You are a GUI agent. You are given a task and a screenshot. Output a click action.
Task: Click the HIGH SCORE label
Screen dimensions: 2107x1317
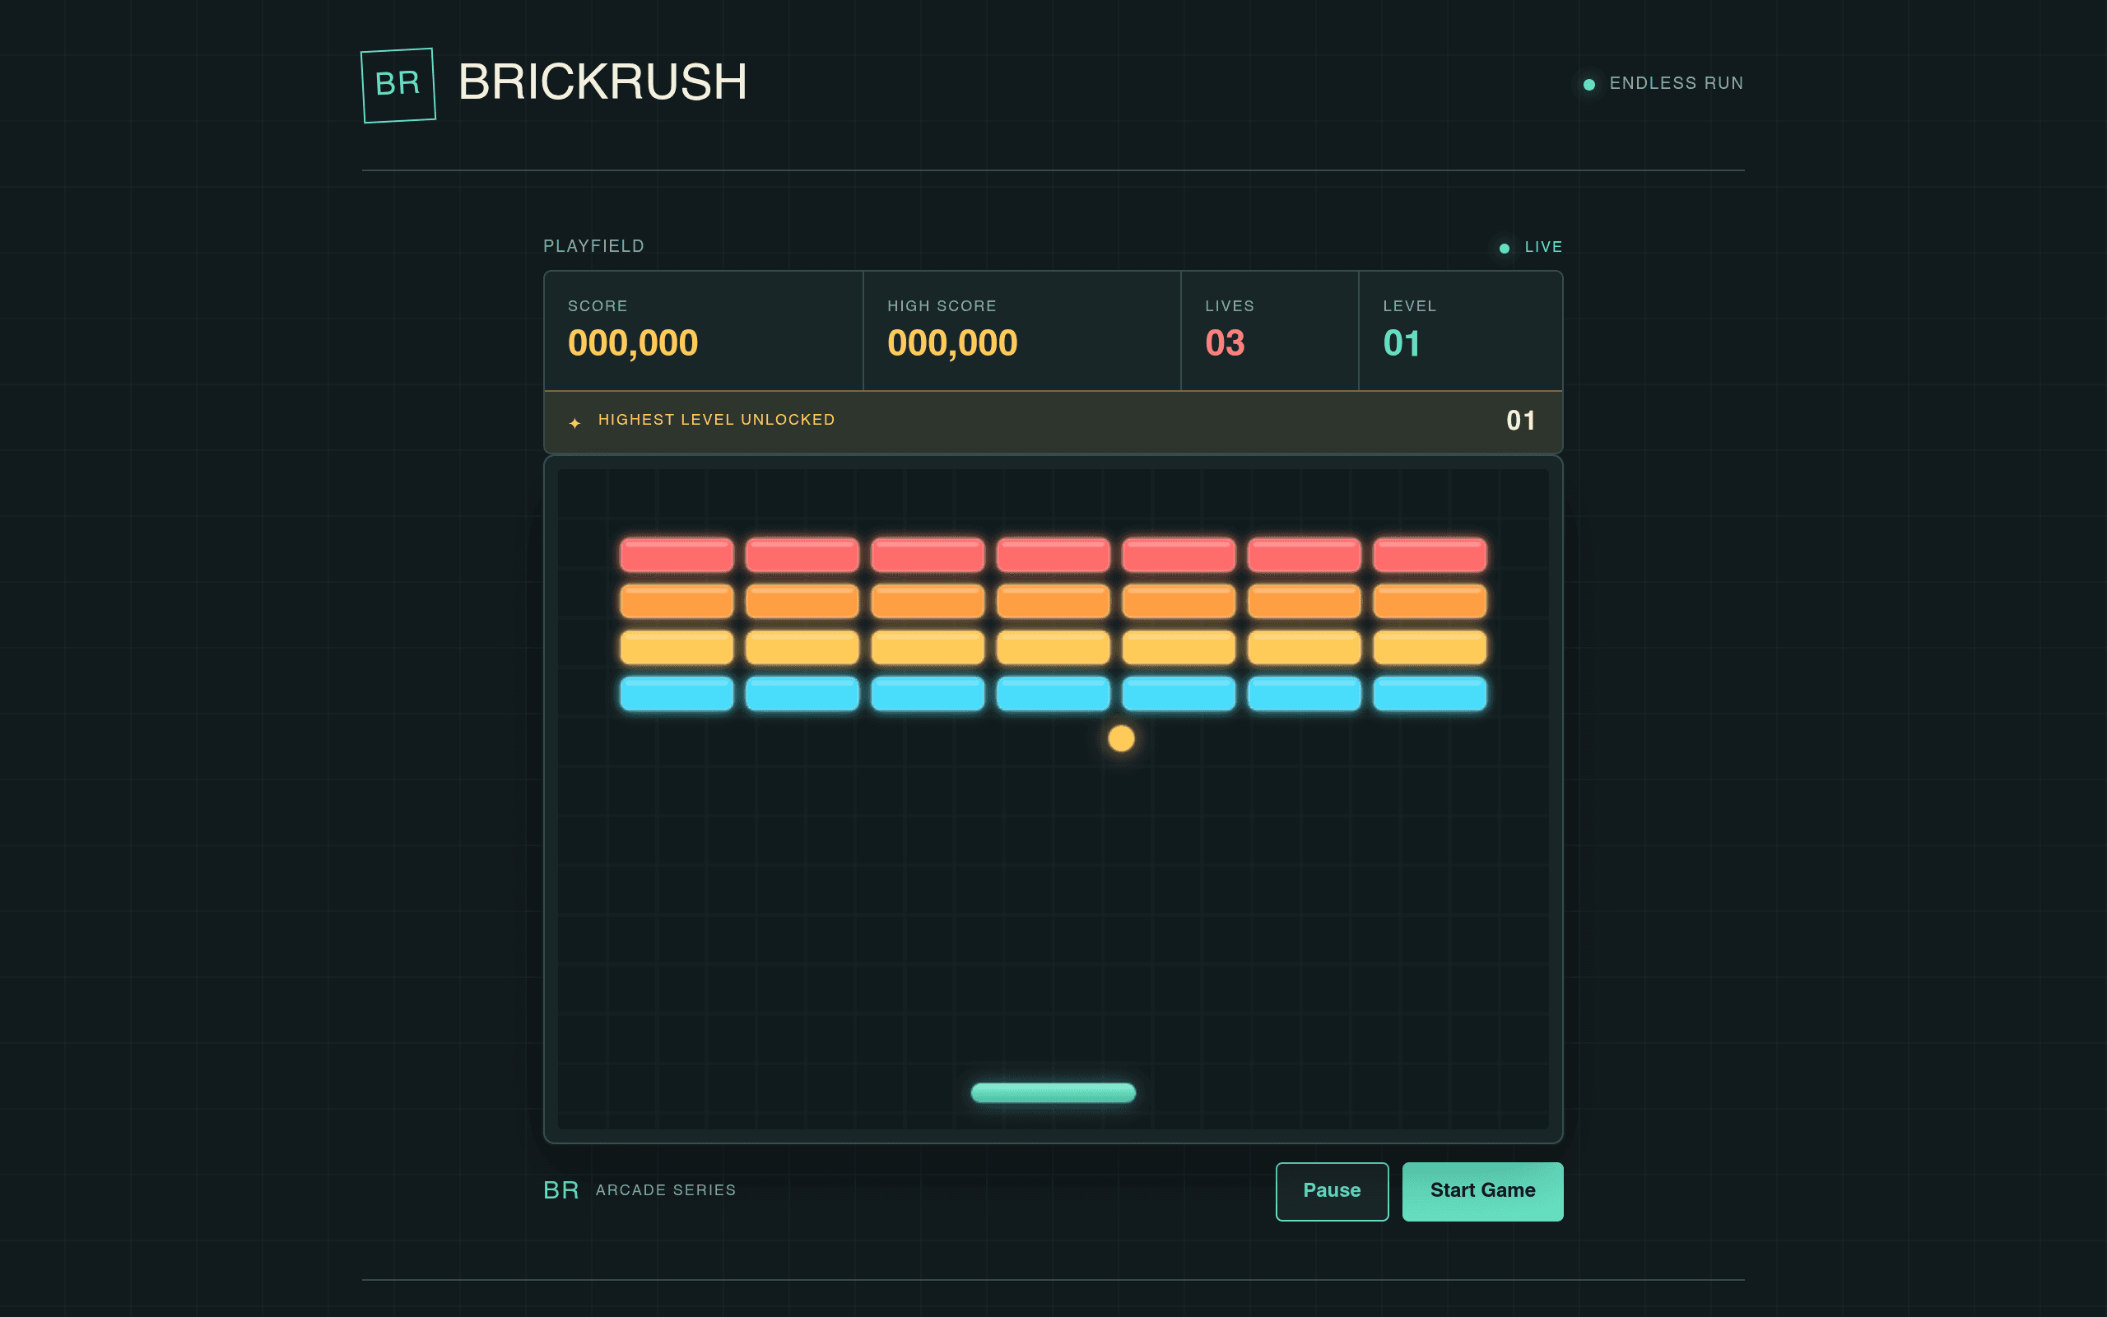click(x=942, y=306)
